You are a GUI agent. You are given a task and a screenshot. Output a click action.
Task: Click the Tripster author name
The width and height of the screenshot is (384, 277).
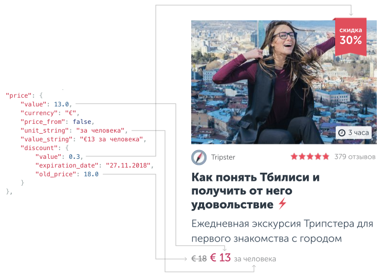223,157
